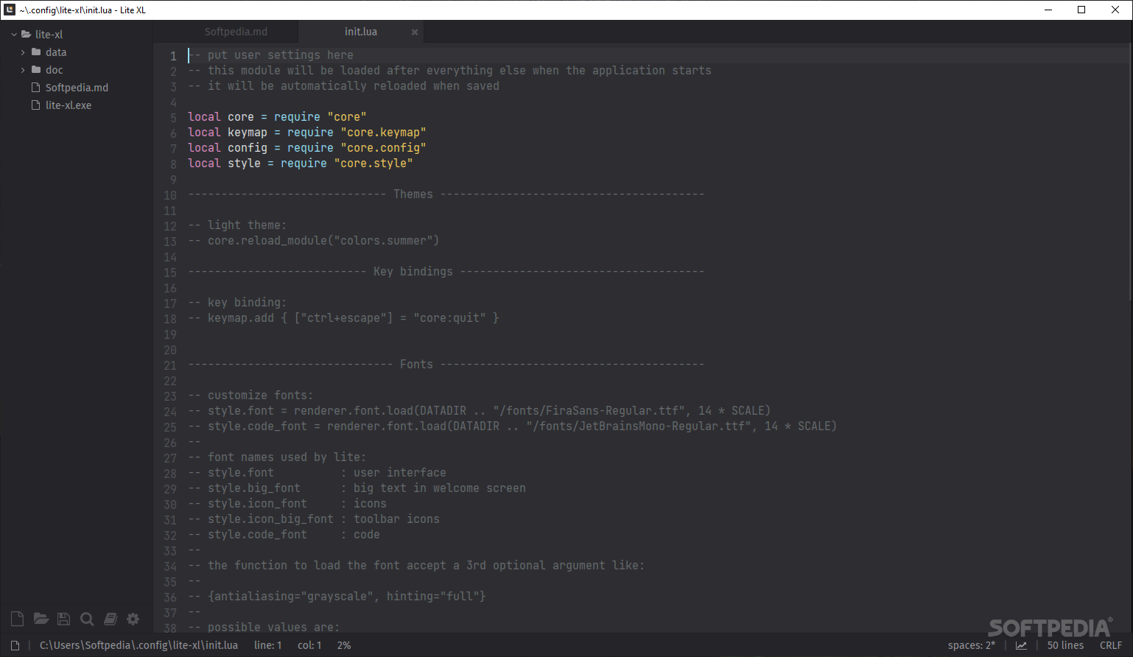Click line number 24 in the gutter
Viewport: 1133px width, 657px height.
(x=170, y=411)
